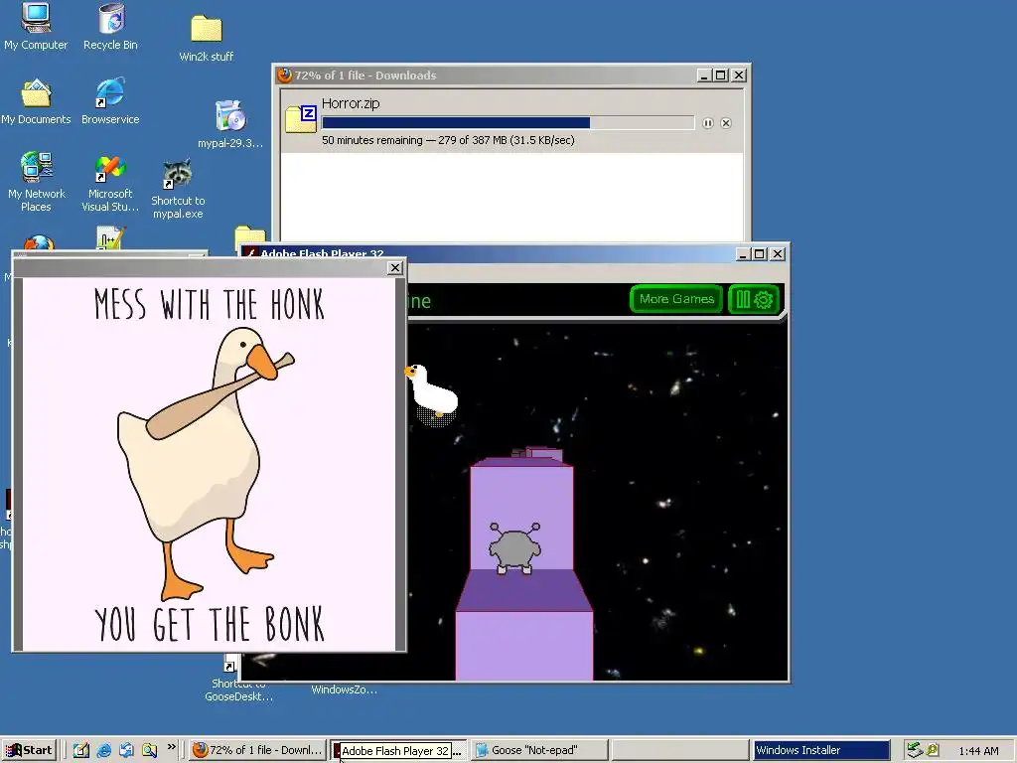Screen dimensions: 1017x763
Task: Maximize the Adobe Flash Player window
Action: pyautogui.click(x=760, y=253)
